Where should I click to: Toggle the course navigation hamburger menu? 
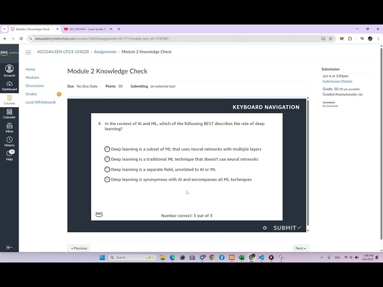(x=28, y=52)
